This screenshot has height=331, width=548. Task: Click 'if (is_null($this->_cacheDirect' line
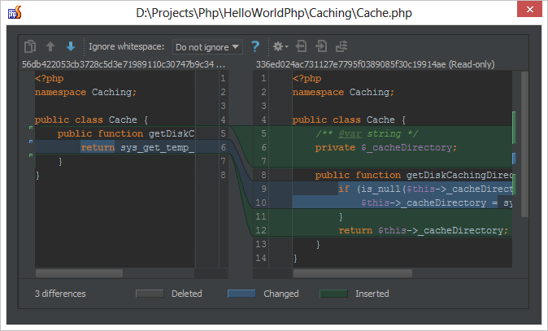pos(425,189)
